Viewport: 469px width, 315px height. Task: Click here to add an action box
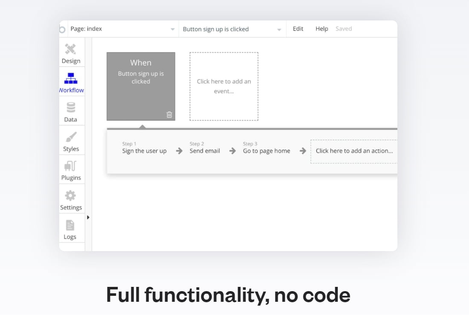pos(354,151)
